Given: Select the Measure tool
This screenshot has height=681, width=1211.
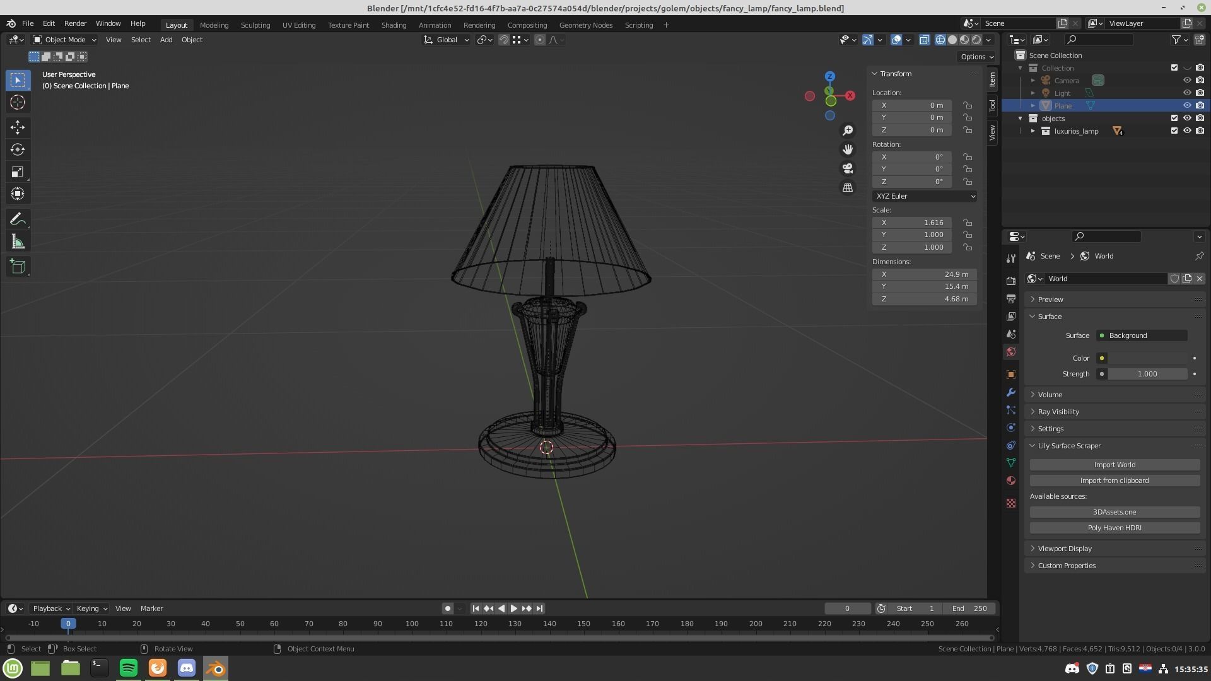Looking at the screenshot, I should [18, 242].
